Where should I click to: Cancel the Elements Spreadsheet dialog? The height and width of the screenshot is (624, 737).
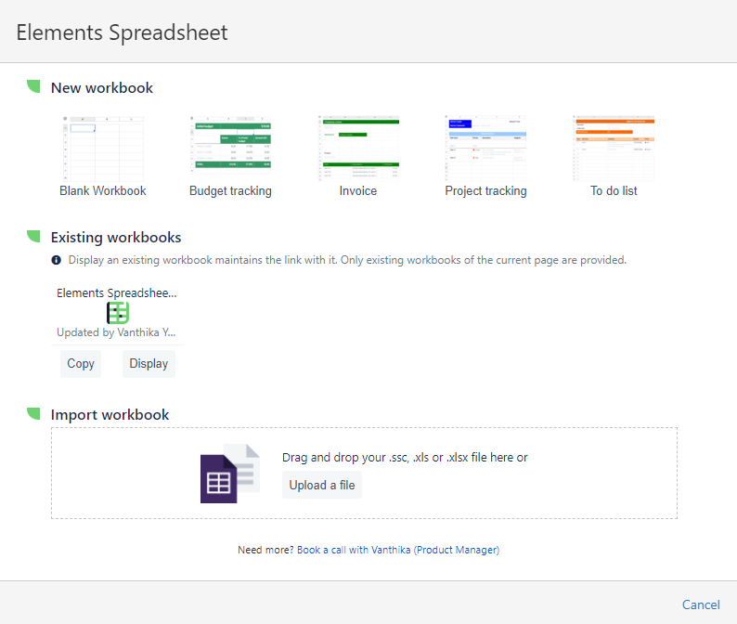(701, 604)
